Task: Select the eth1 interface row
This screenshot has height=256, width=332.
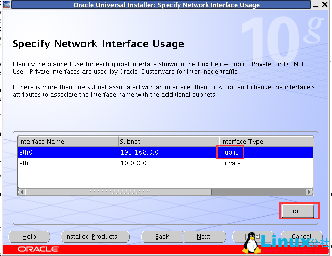Action: pyautogui.click(x=165, y=163)
